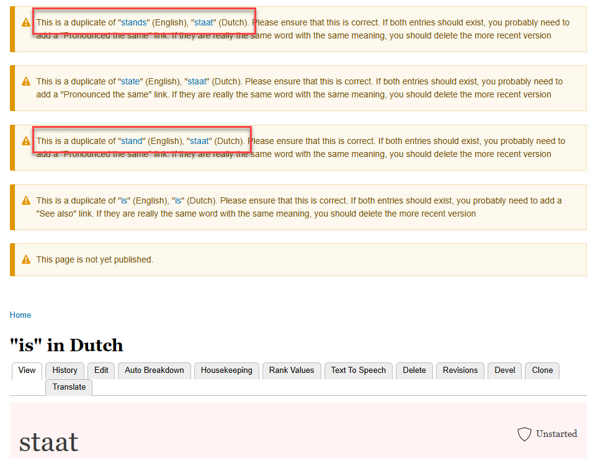Go to Home via the breadcrumb

click(20, 315)
